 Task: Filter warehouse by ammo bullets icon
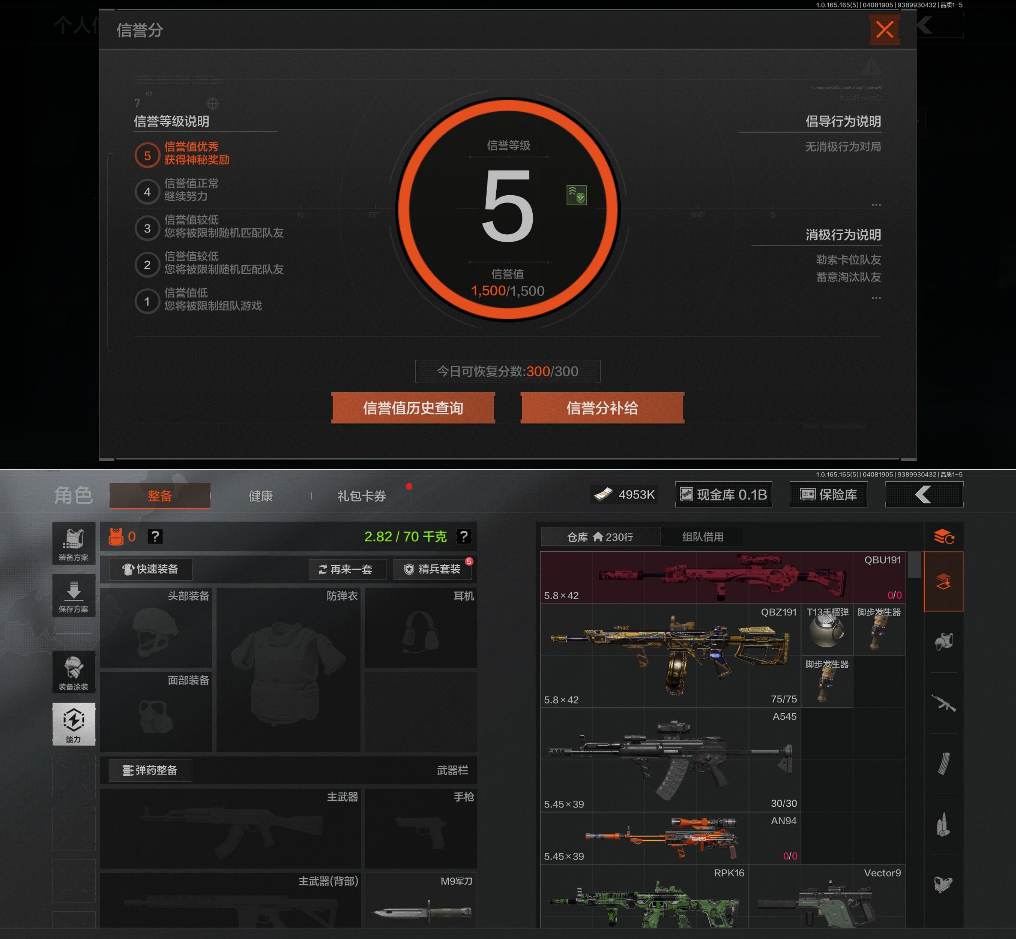tap(943, 824)
